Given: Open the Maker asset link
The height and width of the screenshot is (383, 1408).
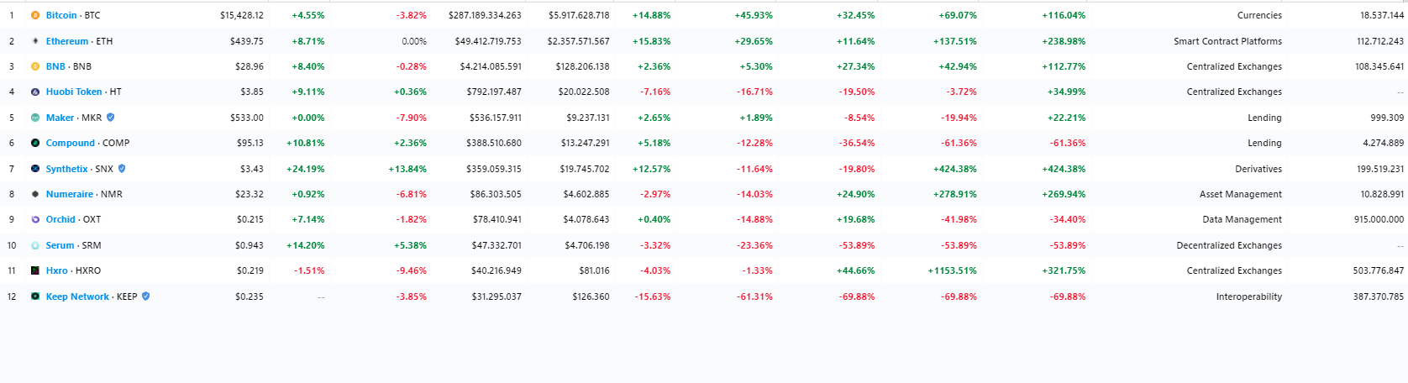Looking at the screenshot, I should (60, 118).
